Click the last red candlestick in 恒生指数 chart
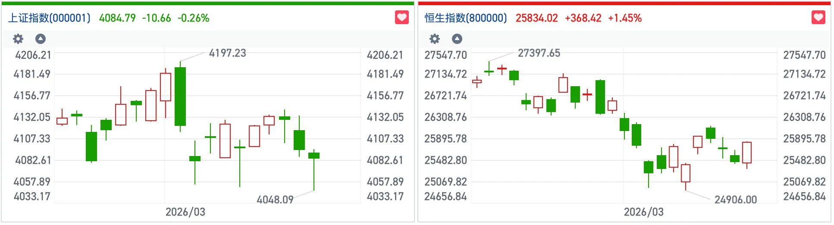 coord(747,153)
